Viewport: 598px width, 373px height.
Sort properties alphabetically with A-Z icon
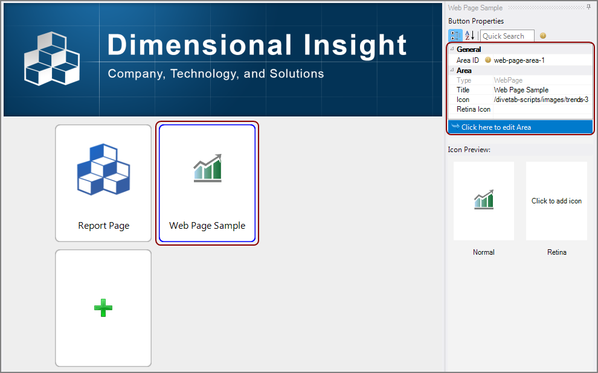[470, 36]
